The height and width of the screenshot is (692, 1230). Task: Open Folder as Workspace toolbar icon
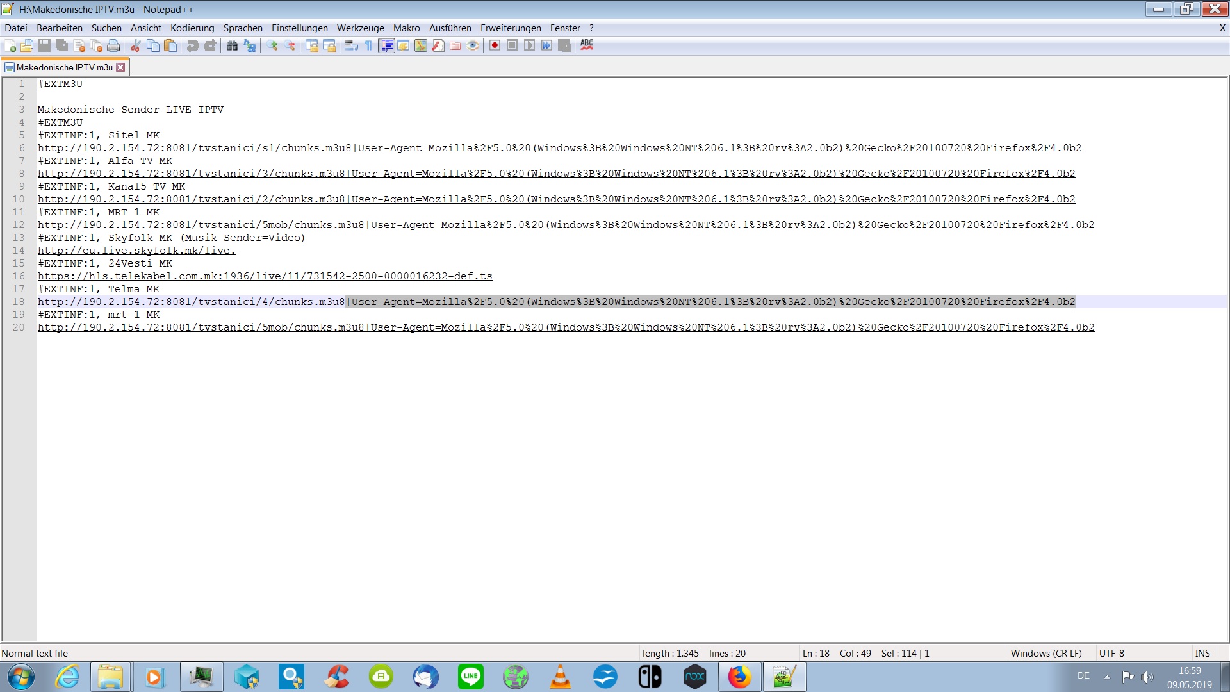coord(455,45)
